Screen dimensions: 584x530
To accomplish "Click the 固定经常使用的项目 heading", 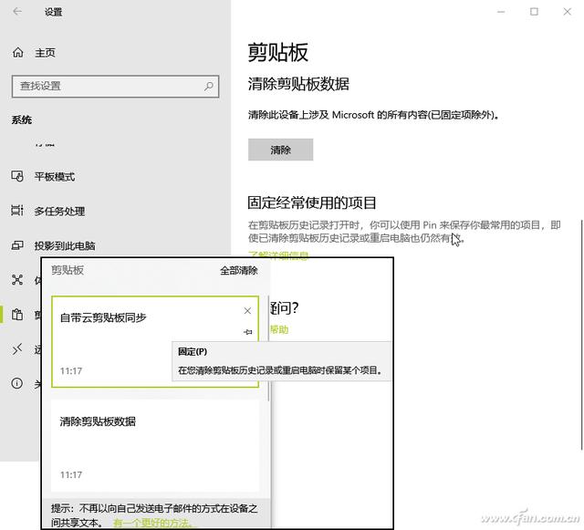I will [x=312, y=203].
